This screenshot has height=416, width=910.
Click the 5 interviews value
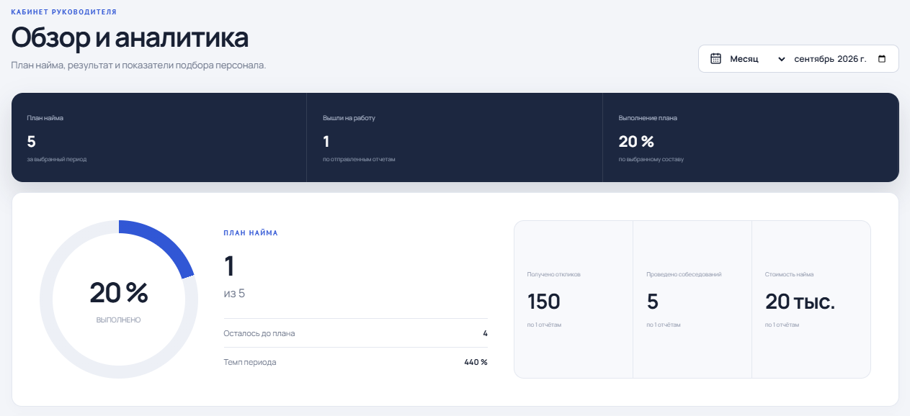[653, 302]
